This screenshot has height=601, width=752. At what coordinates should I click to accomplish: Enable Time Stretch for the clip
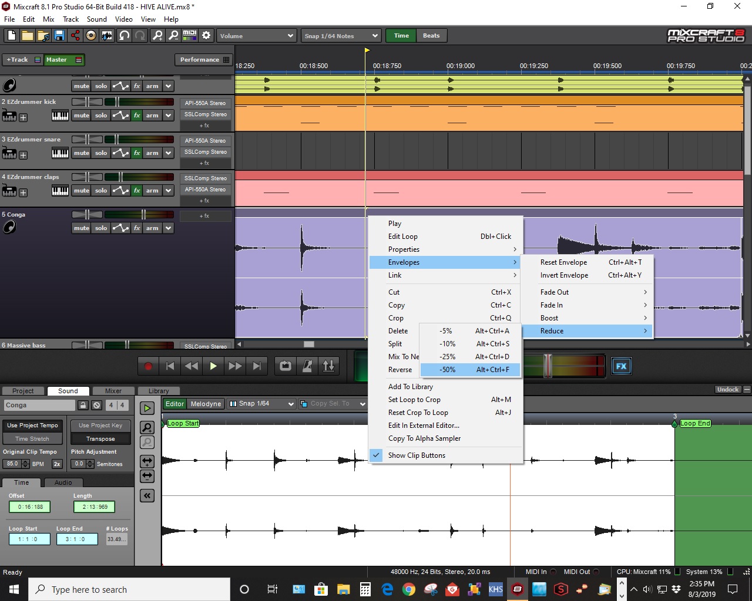(32, 439)
